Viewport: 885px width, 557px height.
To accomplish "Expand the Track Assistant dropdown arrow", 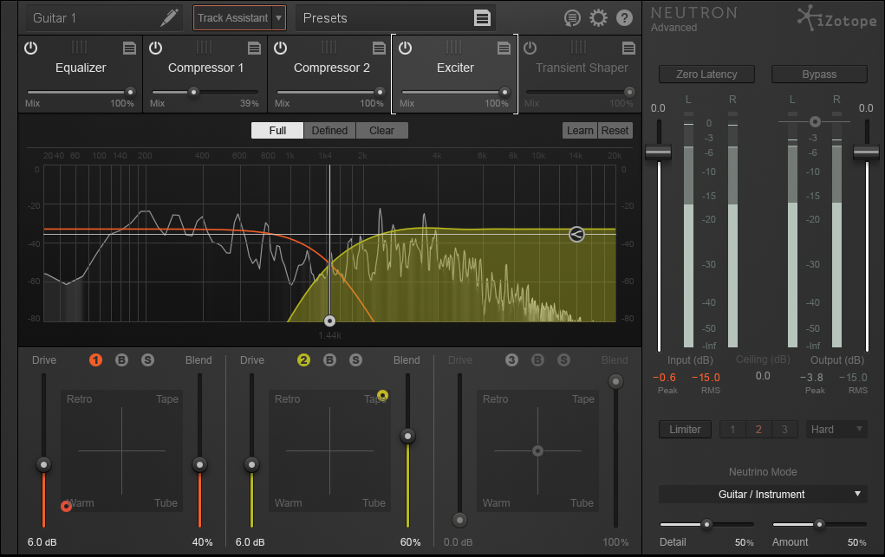I will point(279,18).
